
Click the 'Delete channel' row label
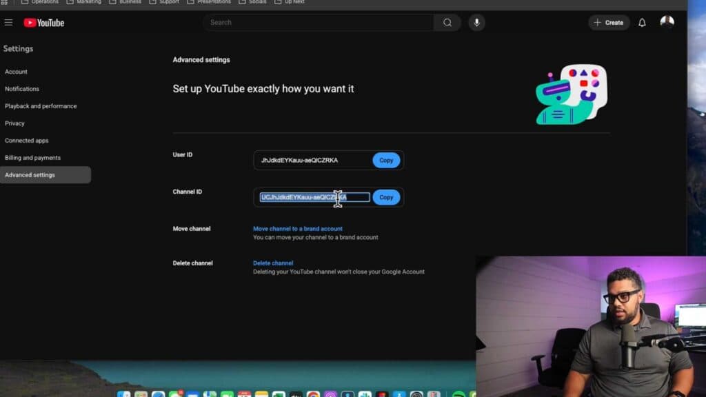pos(193,263)
